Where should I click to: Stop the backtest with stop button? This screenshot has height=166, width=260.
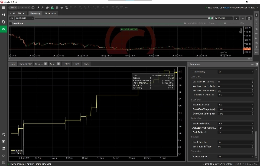point(243,18)
